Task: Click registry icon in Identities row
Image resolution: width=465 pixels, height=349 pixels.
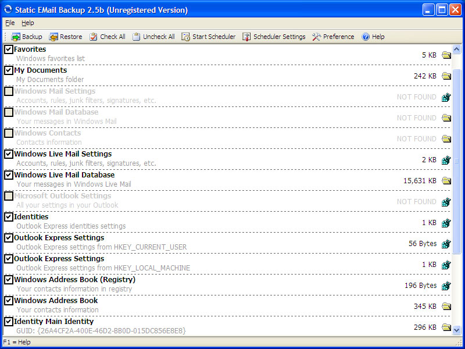Action: [446, 223]
